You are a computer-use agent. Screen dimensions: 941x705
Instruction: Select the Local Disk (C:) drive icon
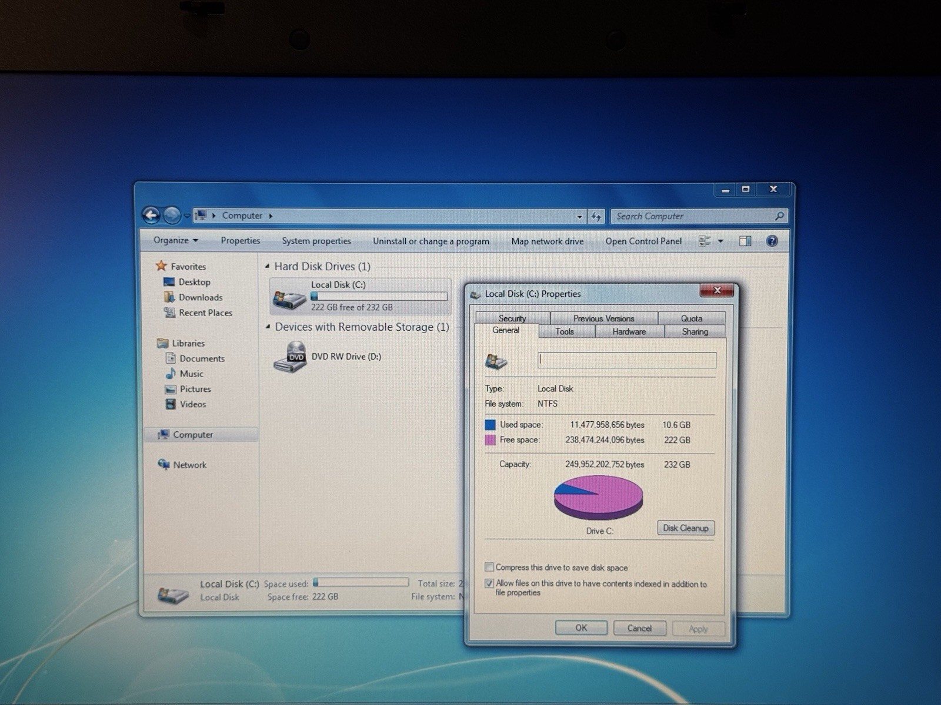289,298
